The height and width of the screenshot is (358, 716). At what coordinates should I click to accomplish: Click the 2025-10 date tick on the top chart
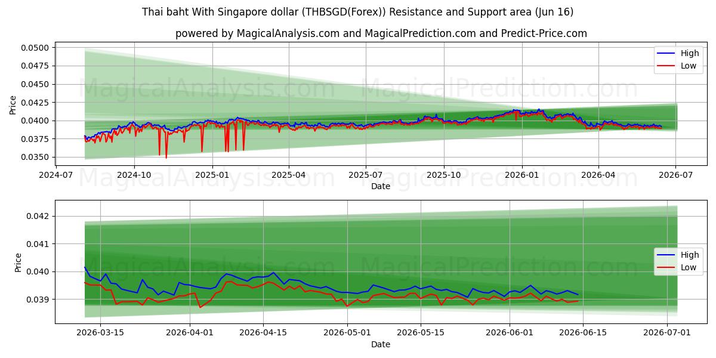coord(444,175)
